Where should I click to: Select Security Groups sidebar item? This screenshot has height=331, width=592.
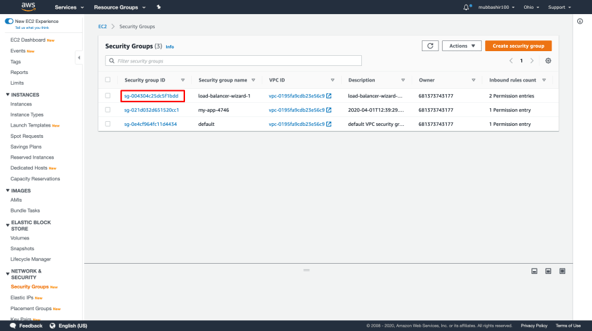(x=30, y=287)
